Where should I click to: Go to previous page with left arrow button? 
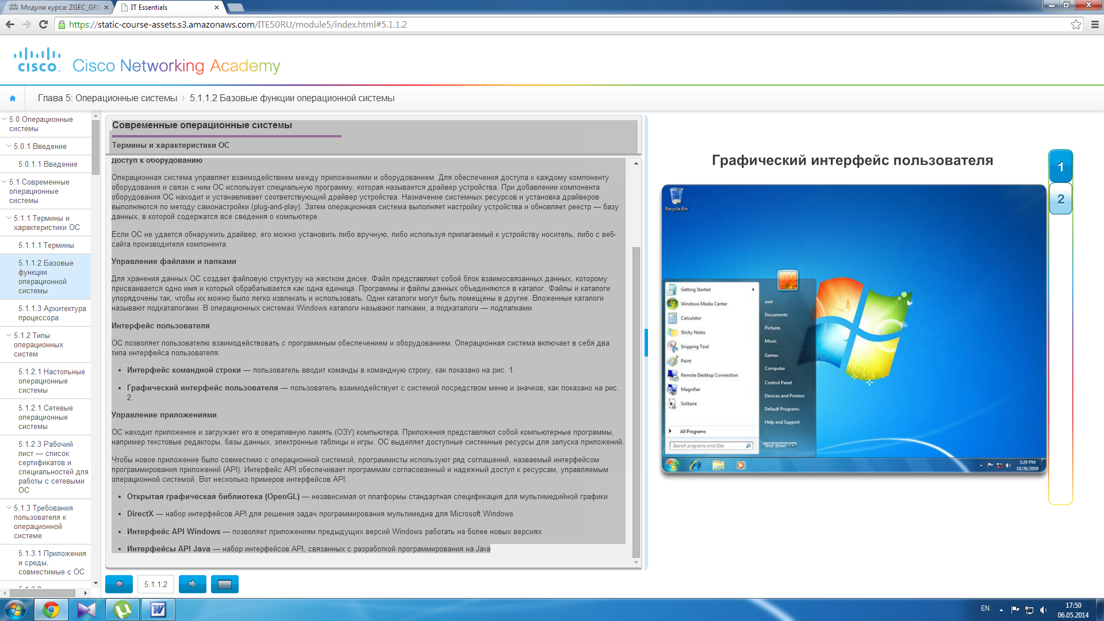pos(119,584)
